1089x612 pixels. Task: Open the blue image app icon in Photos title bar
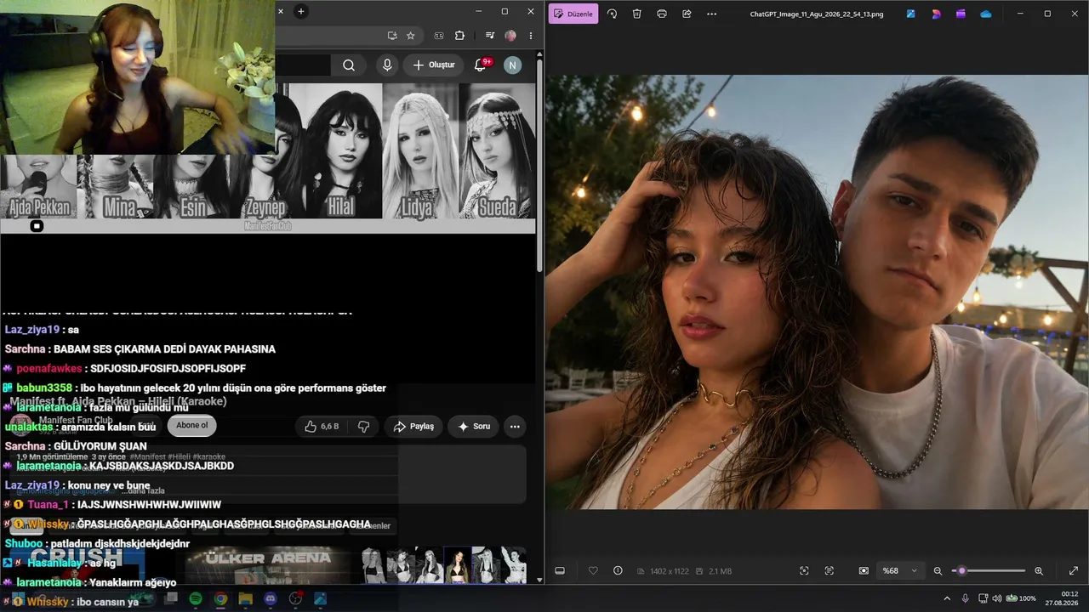tap(910, 14)
